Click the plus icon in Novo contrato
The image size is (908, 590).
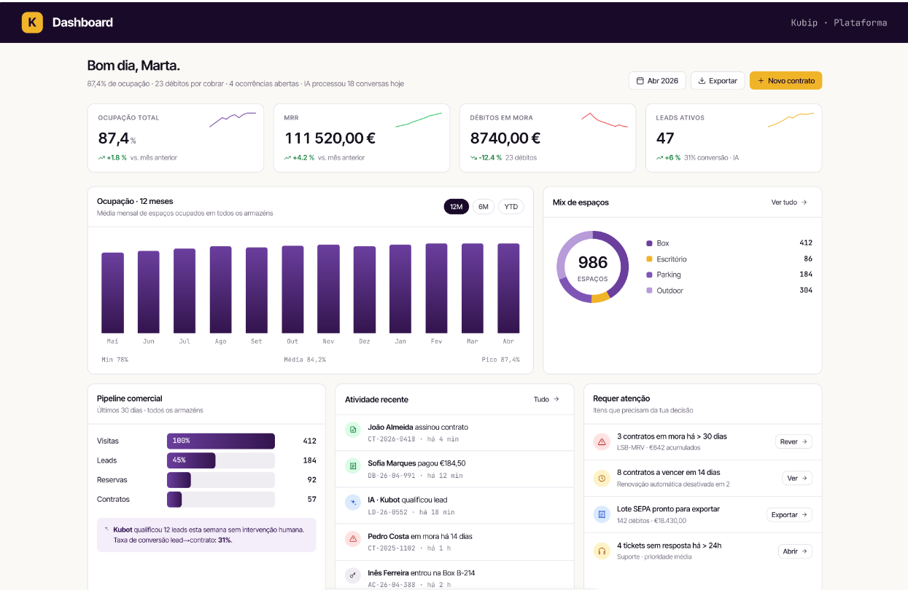point(761,81)
